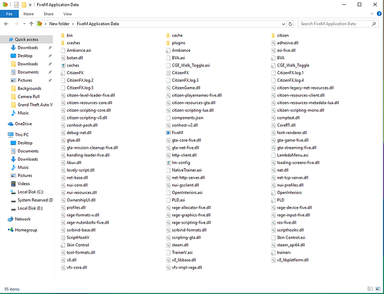The width and height of the screenshot is (384, 294).
Task: Open the View ribbon tab
Action: point(68,14)
